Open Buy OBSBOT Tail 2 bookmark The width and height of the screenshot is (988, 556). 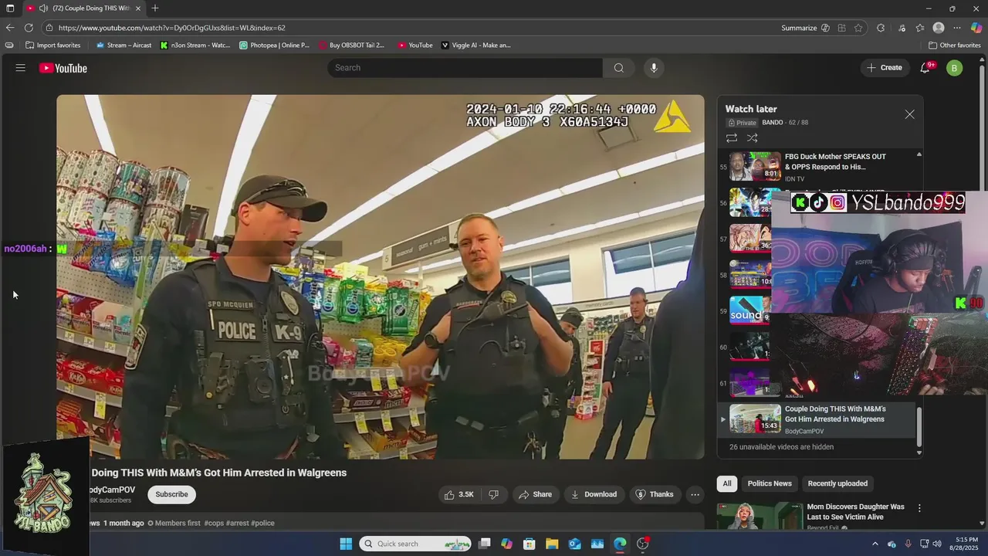[x=351, y=46]
